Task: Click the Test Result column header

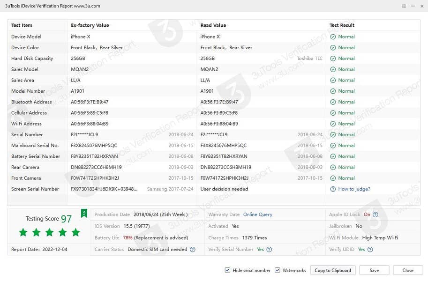Action: click(342, 25)
